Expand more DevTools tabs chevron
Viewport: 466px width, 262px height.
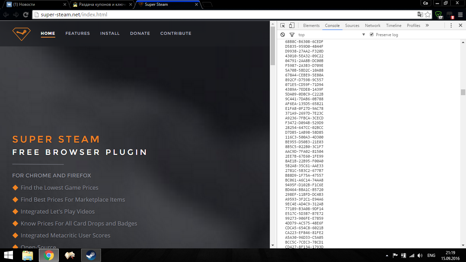coord(427,26)
